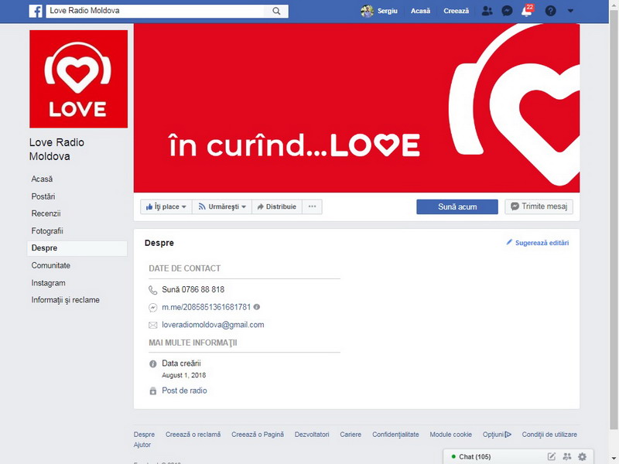The width and height of the screenshot is (619, 464).
Task: Expand the Urmărești dropdown
Action: [x=222, y=206]
